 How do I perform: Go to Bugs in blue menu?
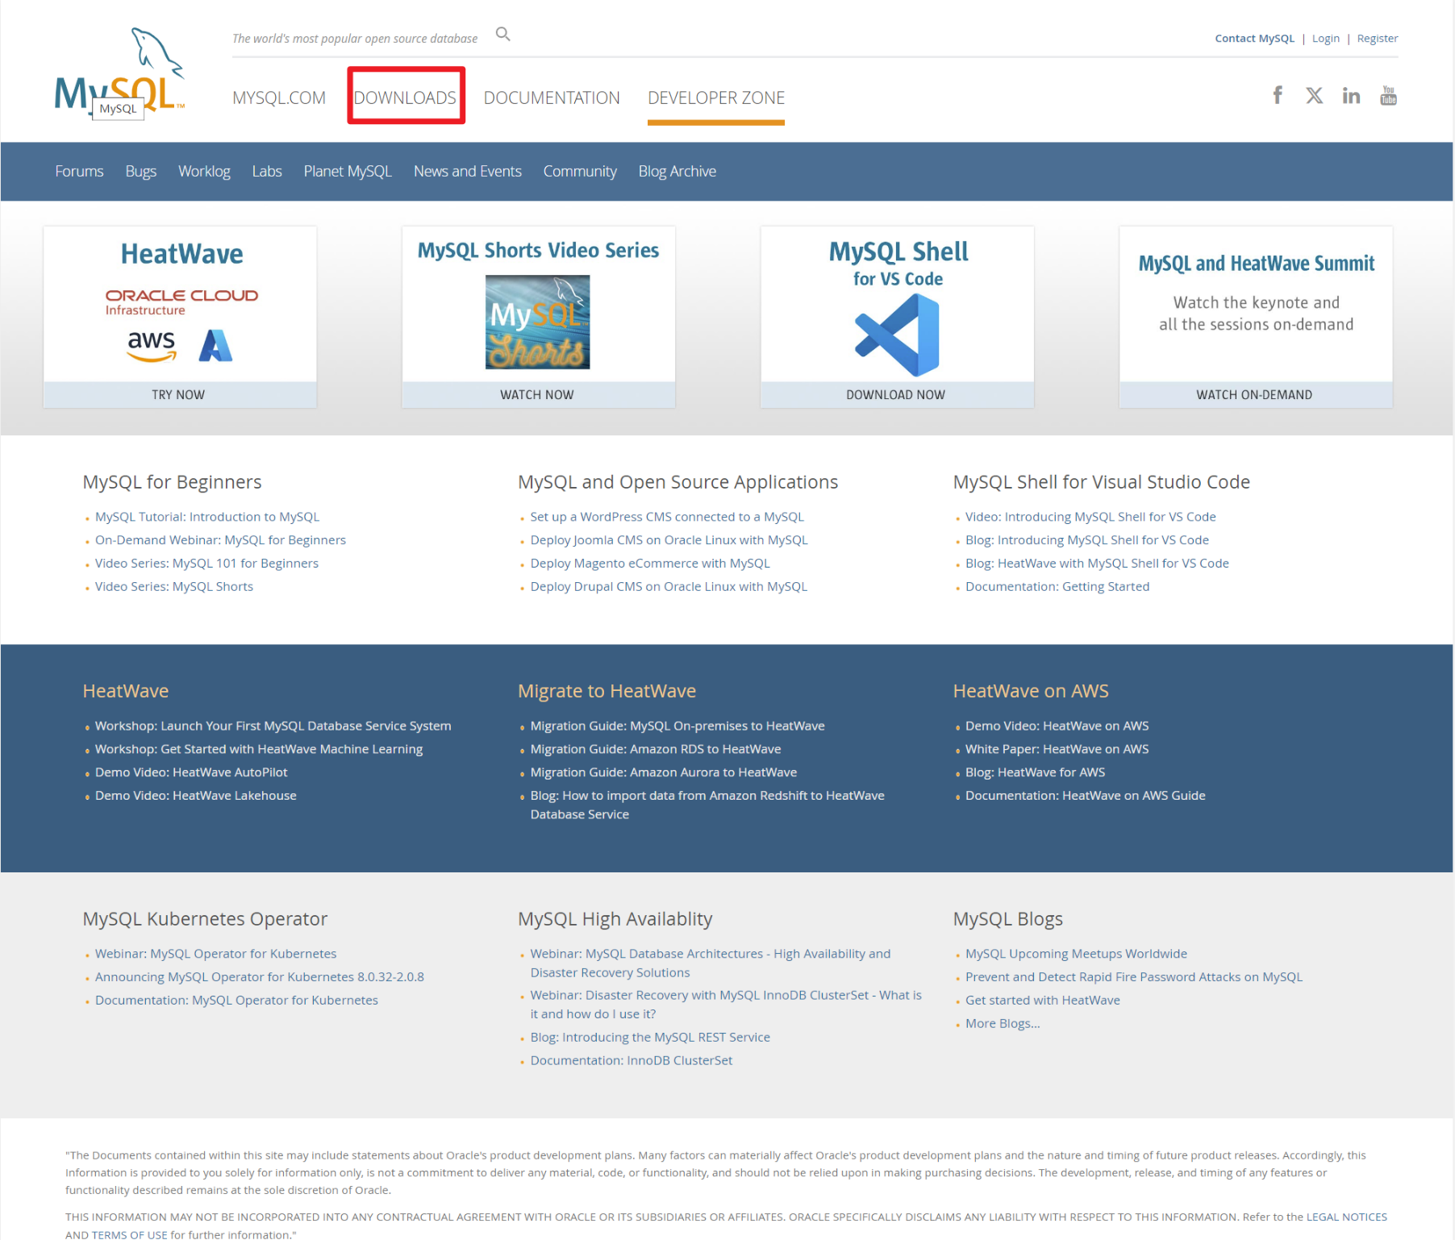(x=140, y=171)
